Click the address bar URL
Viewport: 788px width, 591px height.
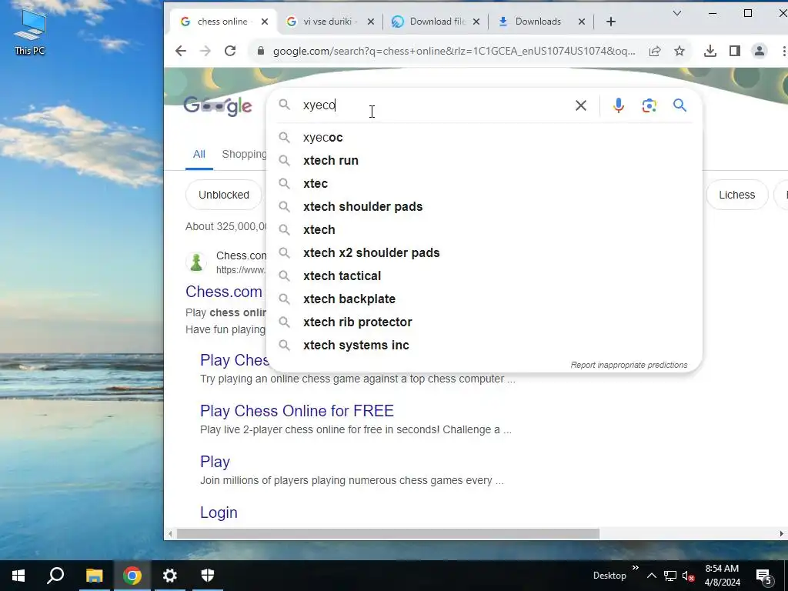point(454,51)
